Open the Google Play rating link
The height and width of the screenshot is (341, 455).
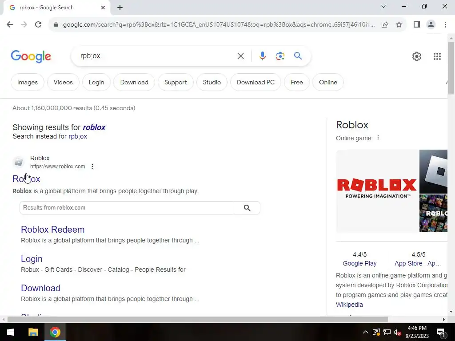coord(359,263)
